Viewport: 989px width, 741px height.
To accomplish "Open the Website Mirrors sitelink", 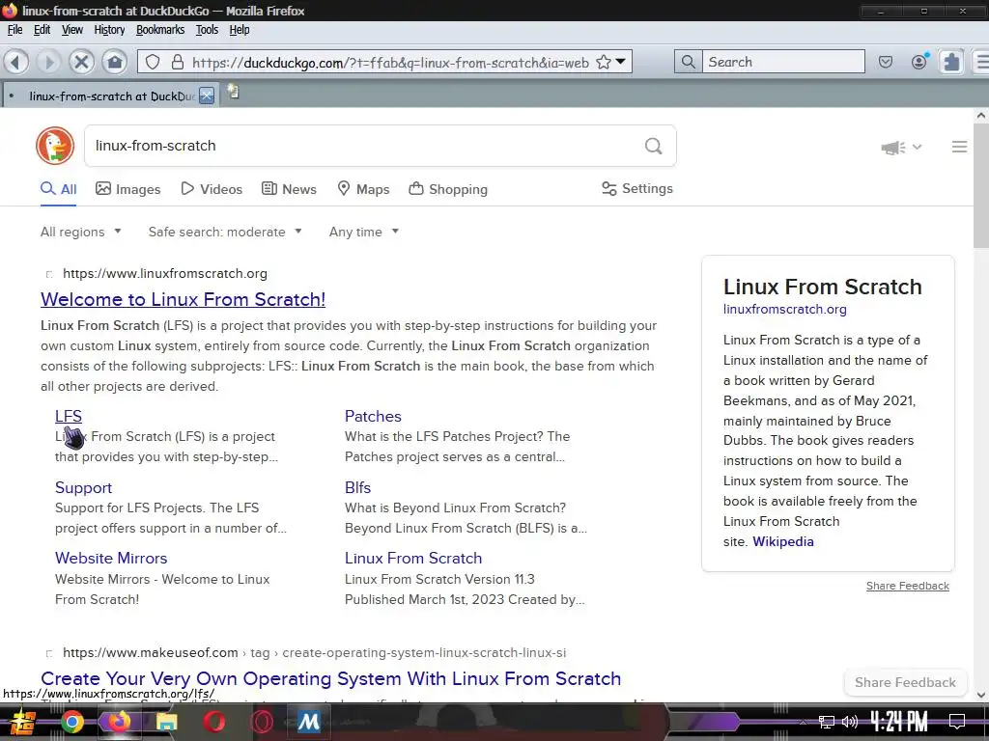I will point(111,559).
